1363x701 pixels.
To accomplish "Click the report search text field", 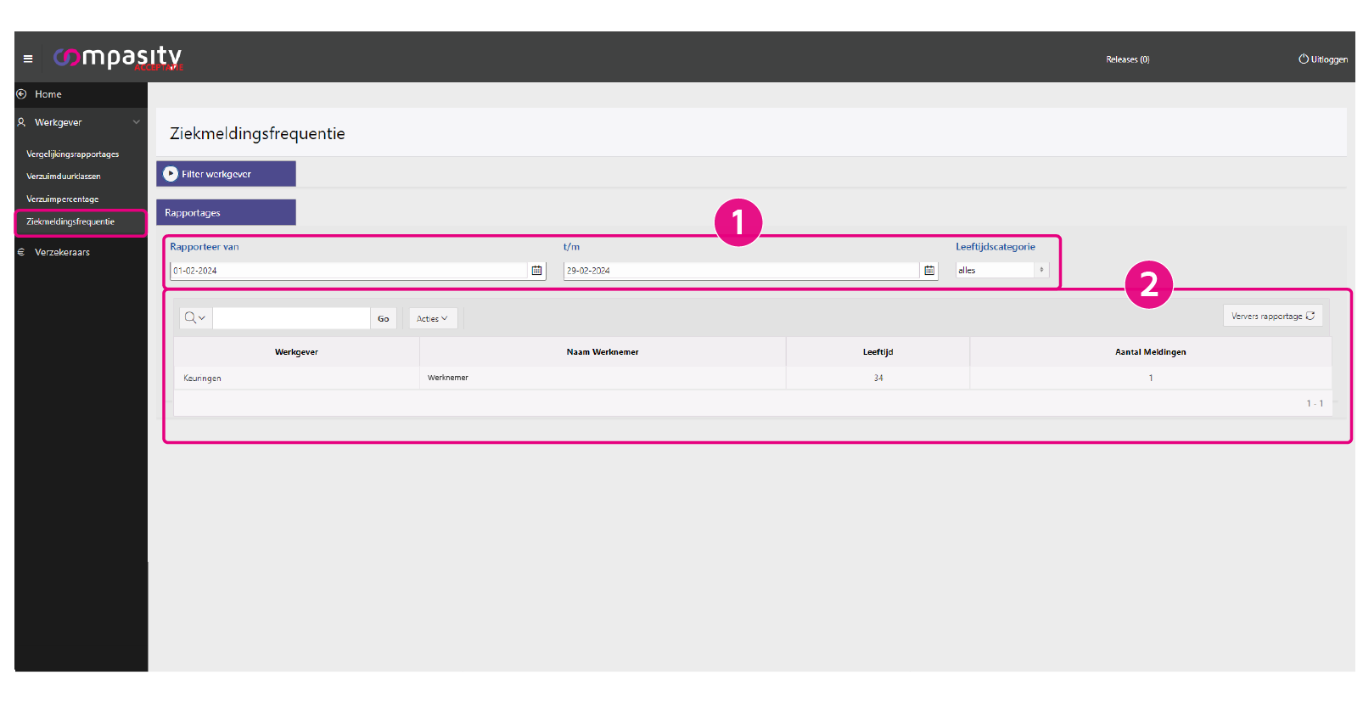I will (291, 318).
